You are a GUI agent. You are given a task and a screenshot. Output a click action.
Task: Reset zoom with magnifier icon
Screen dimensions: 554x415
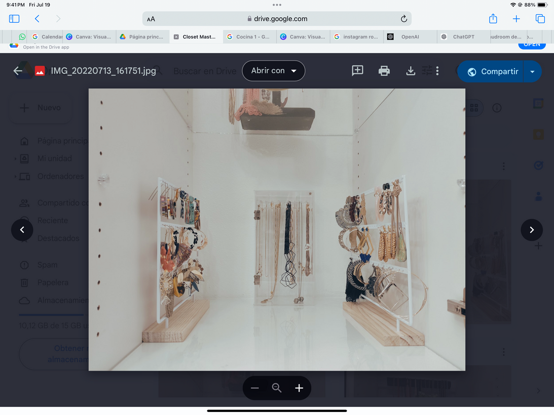pos(277,388)
